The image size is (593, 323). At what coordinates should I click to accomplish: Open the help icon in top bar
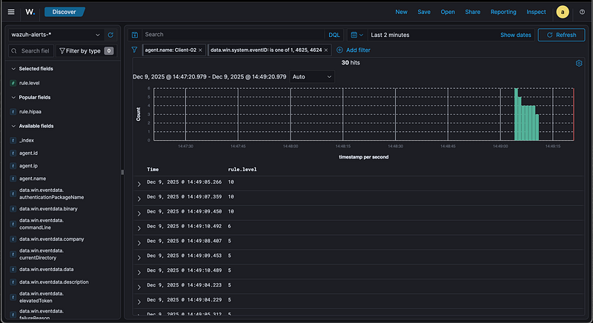point(582,12)
